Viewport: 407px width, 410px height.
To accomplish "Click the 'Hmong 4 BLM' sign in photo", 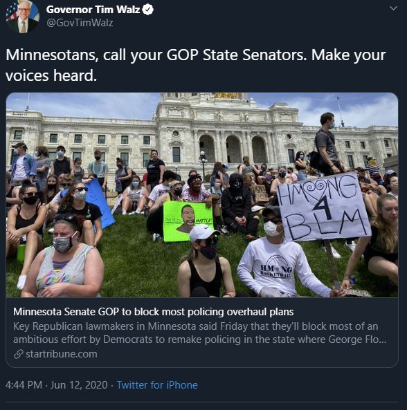I will pos(324,207).
